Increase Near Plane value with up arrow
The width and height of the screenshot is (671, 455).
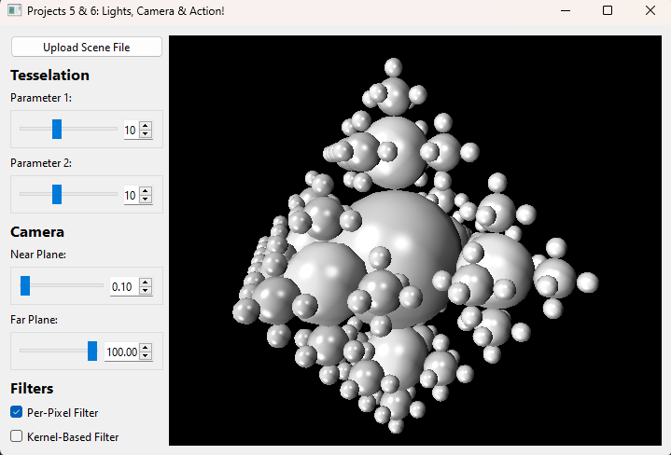click(x=146, y=283)
